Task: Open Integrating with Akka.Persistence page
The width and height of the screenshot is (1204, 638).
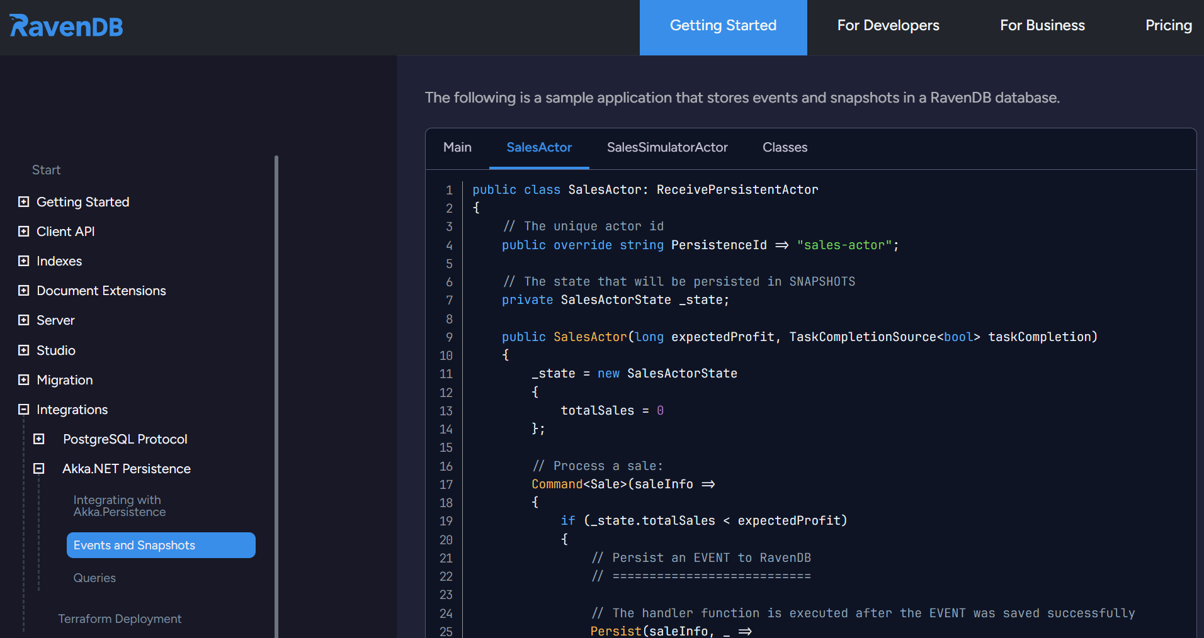Action: [x=120, y=506]
